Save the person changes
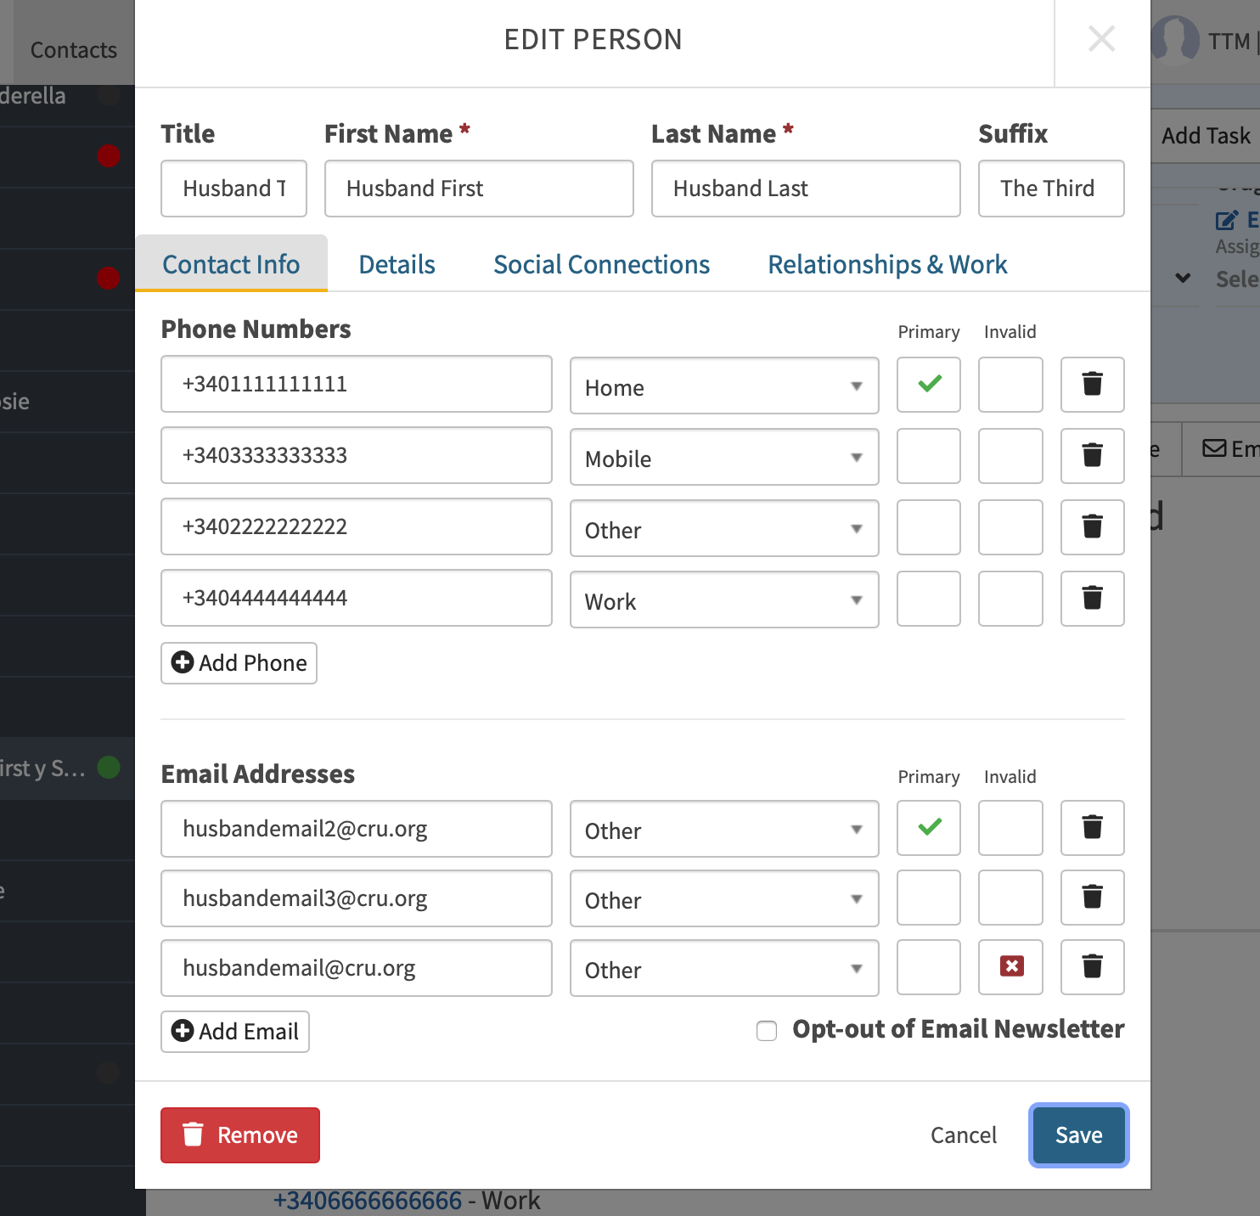The width and height of the screenshot is (1260, 1216). 1078,1135
